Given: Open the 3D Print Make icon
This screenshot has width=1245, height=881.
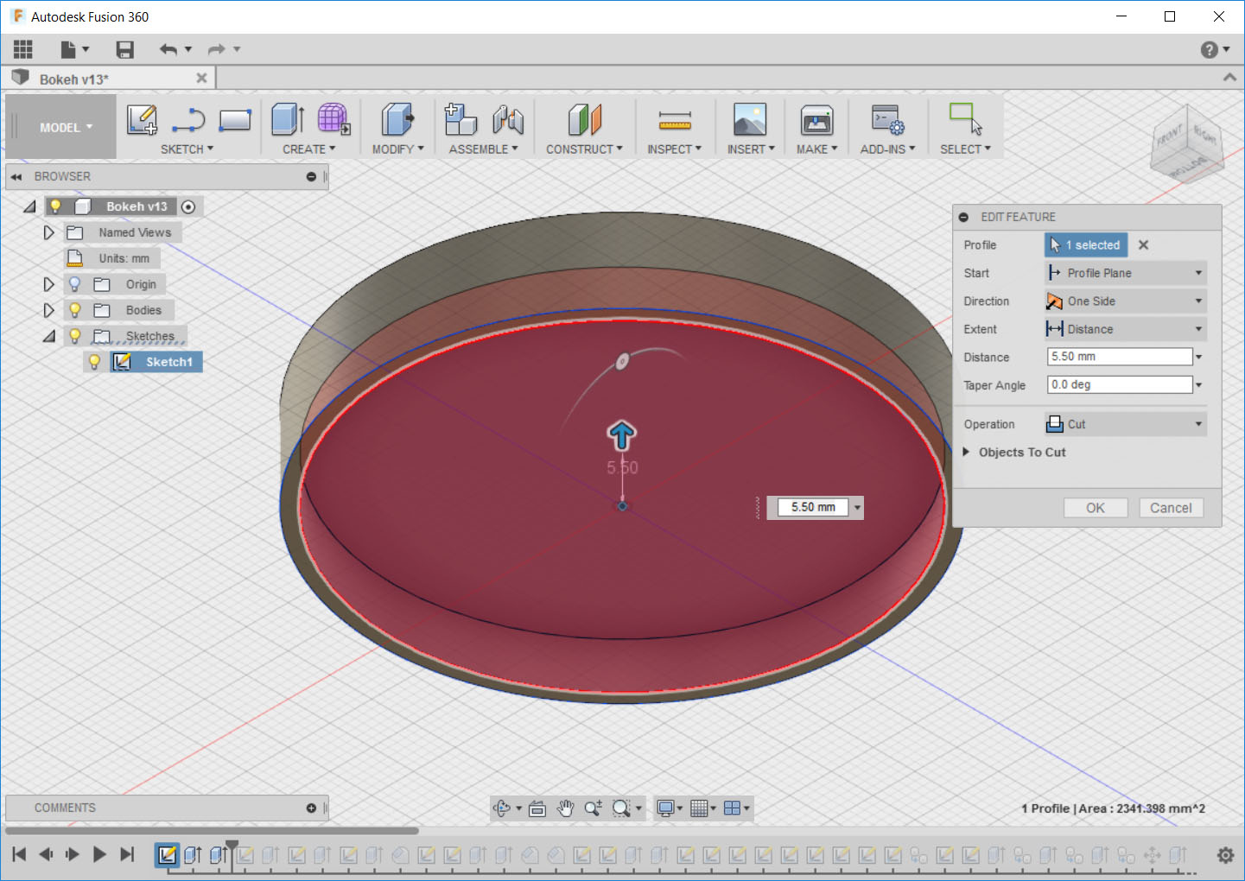Looking at the screenshot, I should tap(816, 120).
